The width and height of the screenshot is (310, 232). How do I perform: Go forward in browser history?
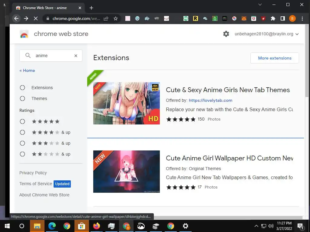tap(26, 18)
